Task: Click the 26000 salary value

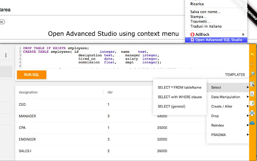Action: tap(162, 151)
